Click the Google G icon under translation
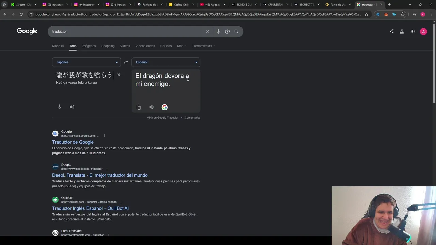This screenshot has width=436, height=245. pos(165,107)
